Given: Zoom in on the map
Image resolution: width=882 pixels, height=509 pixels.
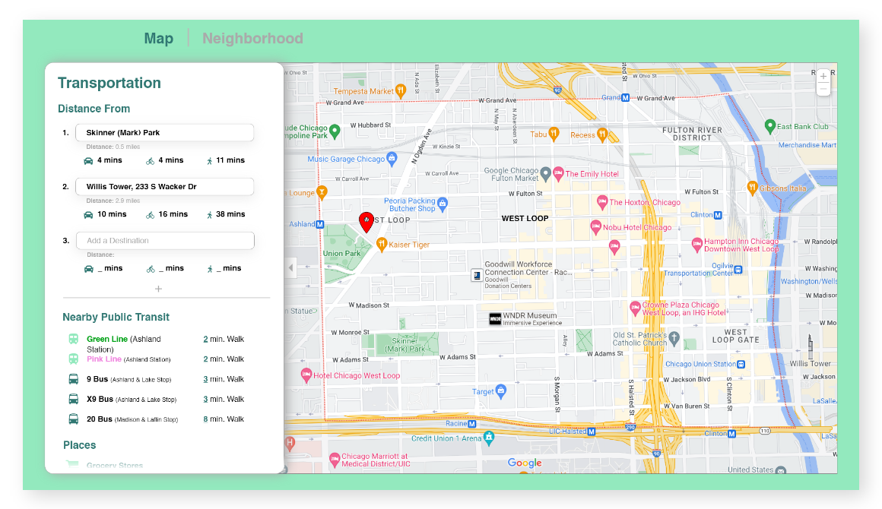Looking at the screenshot, I should click(823, 77).
